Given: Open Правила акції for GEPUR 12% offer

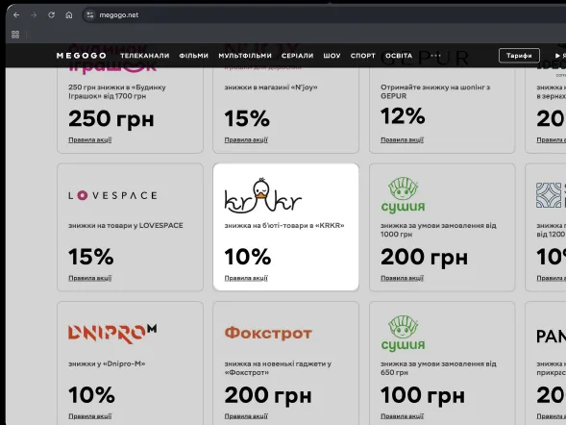Looking at the screenshot, I should 402,139.
